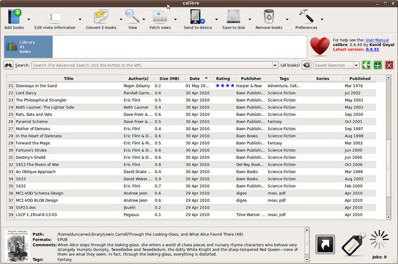
Task: Clear the search with the reset icon
Action: click(x=307, y=65)
